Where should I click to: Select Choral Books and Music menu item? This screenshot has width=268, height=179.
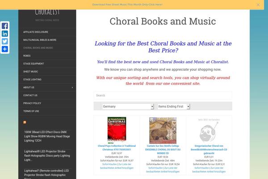coord(38,48)
